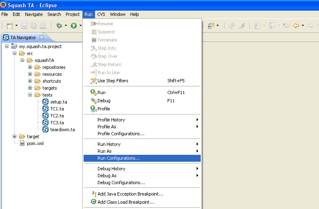
Task: Open the Run toolbar dropdown arrow
Action: pos(80,26)
